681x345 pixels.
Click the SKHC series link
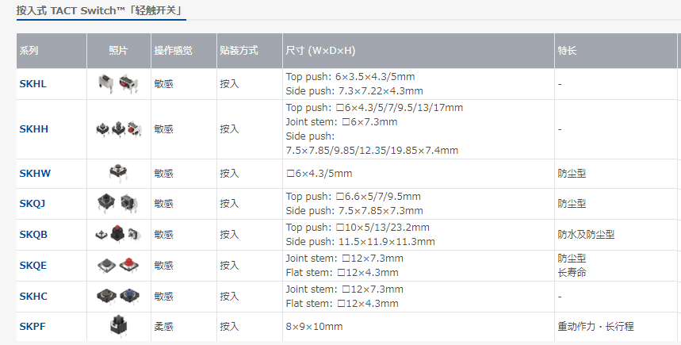(x=33, y=296)
